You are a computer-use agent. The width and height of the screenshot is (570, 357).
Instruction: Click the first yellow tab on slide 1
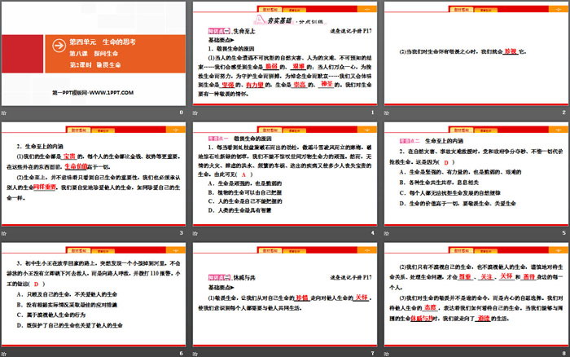(x=254, y=7)
